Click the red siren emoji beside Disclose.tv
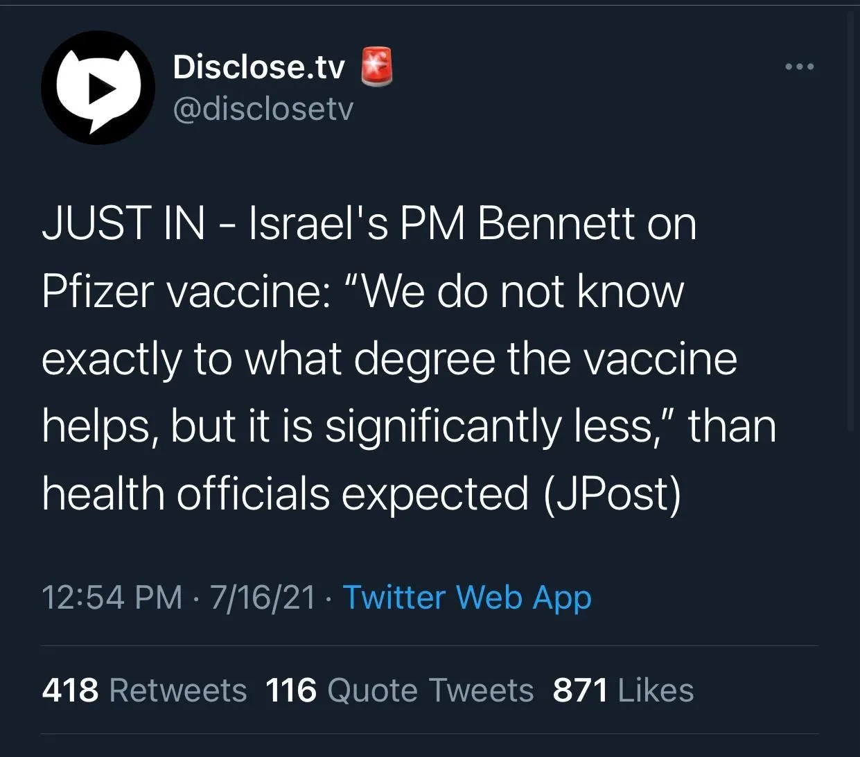 coord(377,67)
